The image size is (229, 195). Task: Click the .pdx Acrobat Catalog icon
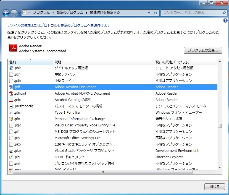coord(11,100)
